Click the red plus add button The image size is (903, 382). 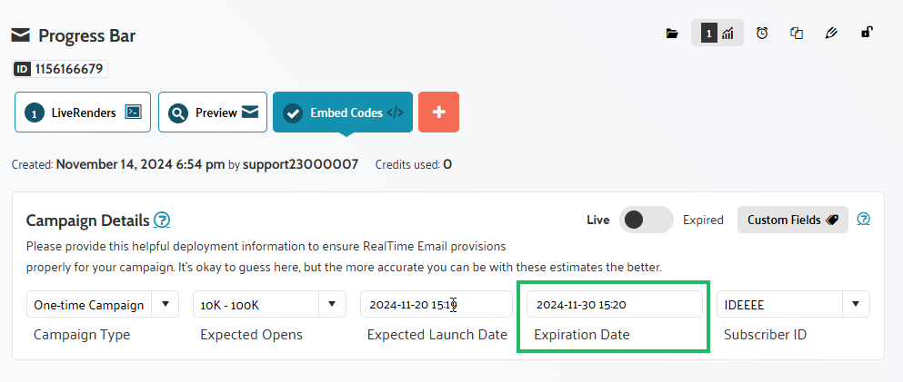tap(438, 113)
